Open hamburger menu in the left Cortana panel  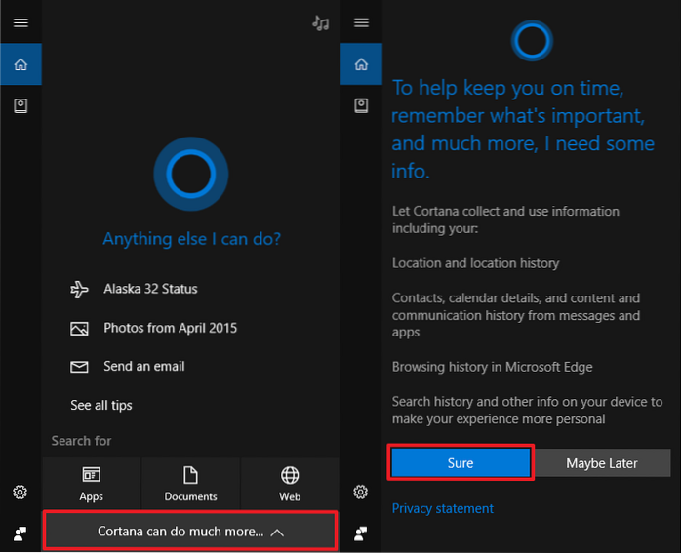20,23
